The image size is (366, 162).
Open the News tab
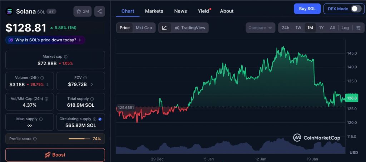point(180,11)
